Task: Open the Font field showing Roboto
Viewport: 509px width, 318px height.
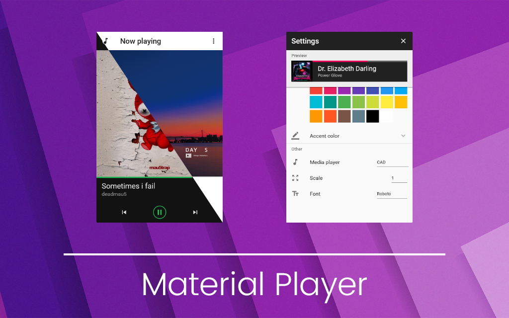Action: pyautogui.click(x=392, y=194)
